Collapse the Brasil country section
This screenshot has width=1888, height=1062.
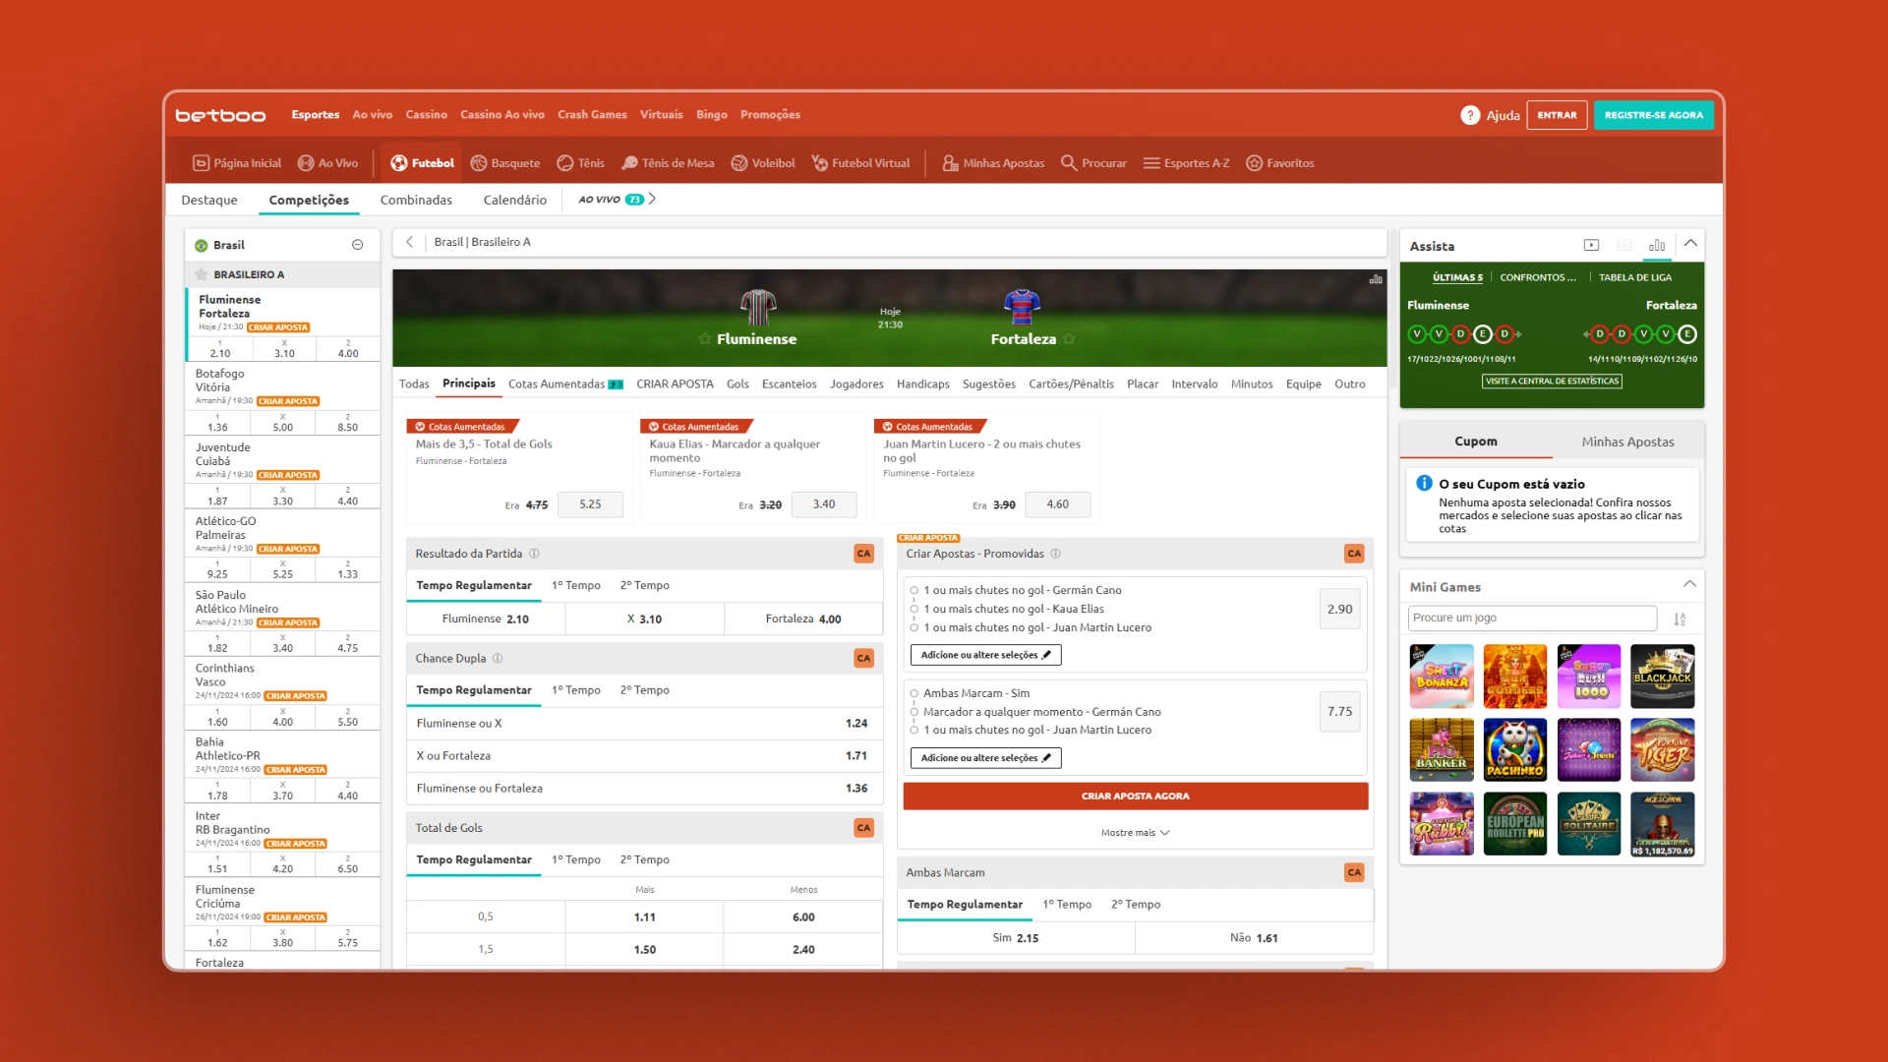[358, 245]
